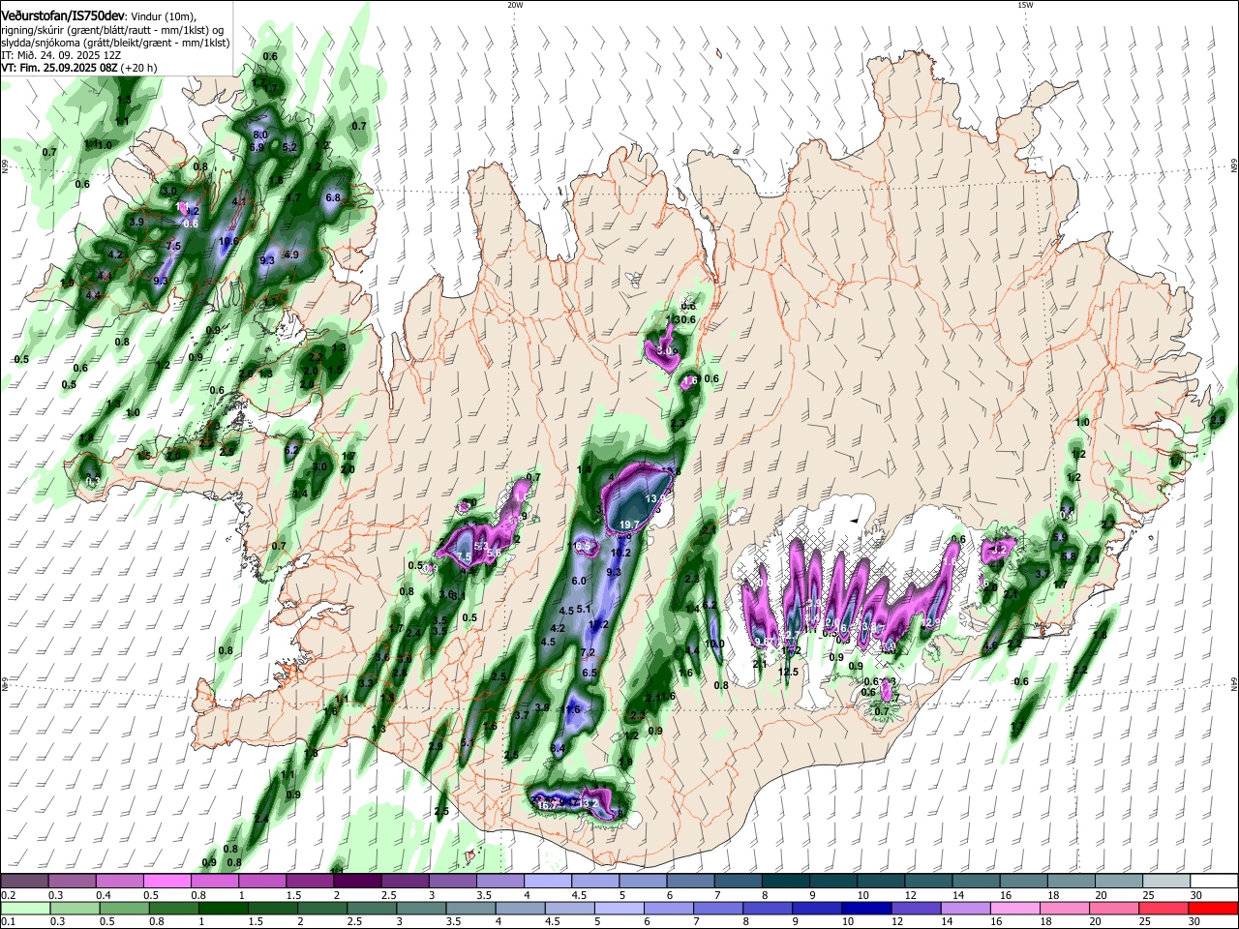Click the 15W longitude label at the top
Image resolution: width=1239 pixels, height=929 pixels.
1025,5
